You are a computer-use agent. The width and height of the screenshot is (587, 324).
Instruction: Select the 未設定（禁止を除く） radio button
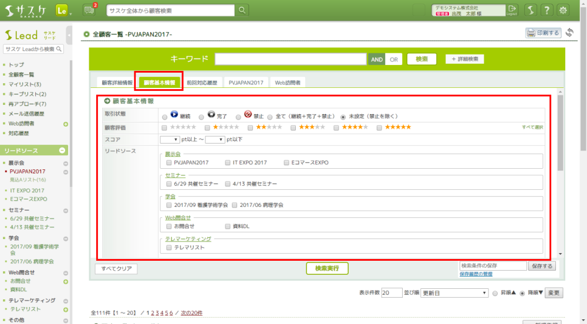[343, 117]
